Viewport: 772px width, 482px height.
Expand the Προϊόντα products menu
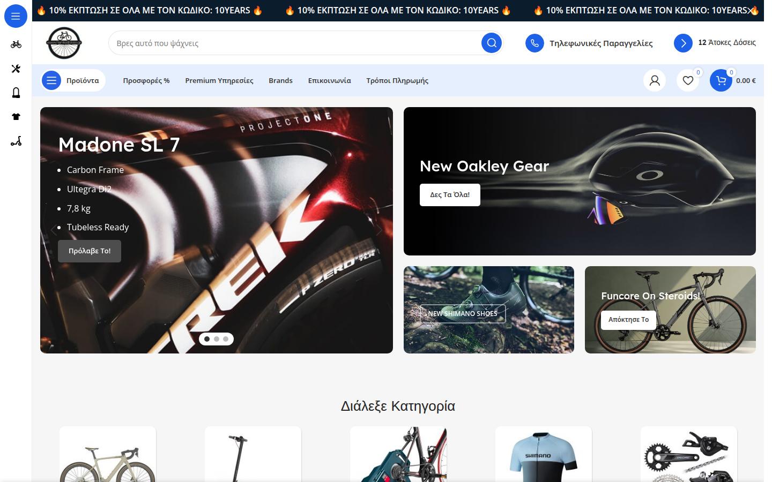tap(73, 80)
